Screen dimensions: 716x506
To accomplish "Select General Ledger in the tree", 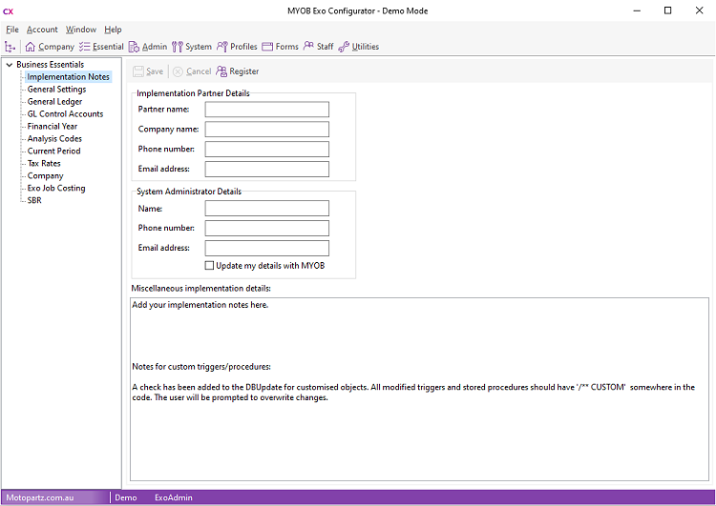I will point(54,102).
